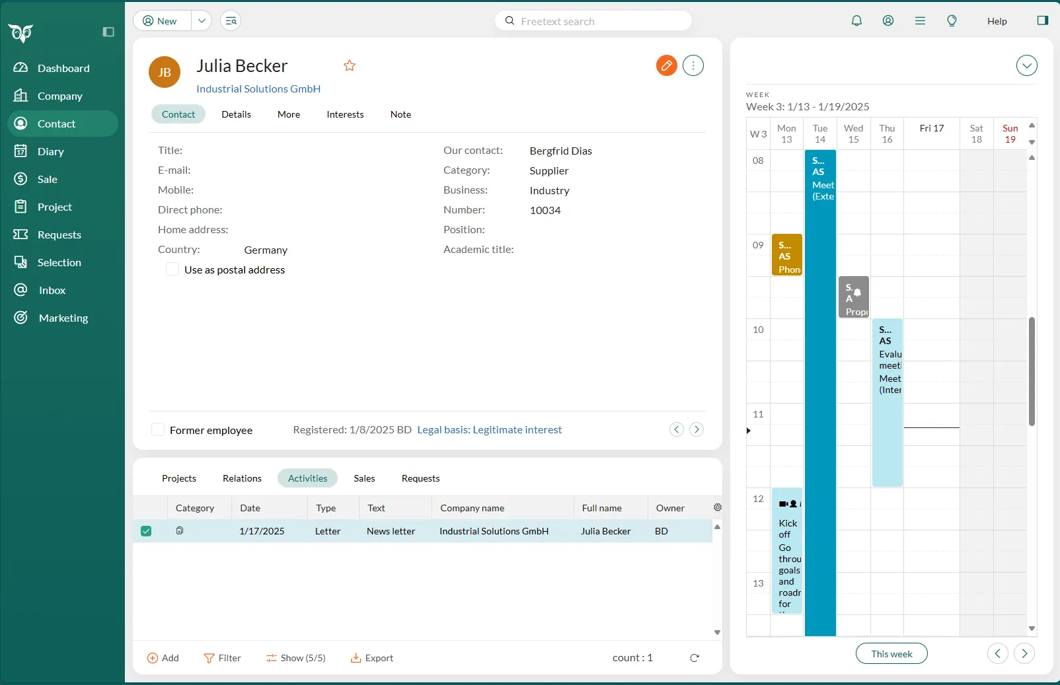The height and width of the screenshot is (685, 1060).
Task: Mark Julia Becker as favorite star
Action: coord(350,65)
